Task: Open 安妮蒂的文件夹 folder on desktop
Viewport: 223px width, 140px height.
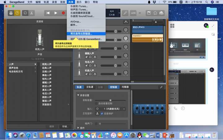Action: tap(212, 12)
